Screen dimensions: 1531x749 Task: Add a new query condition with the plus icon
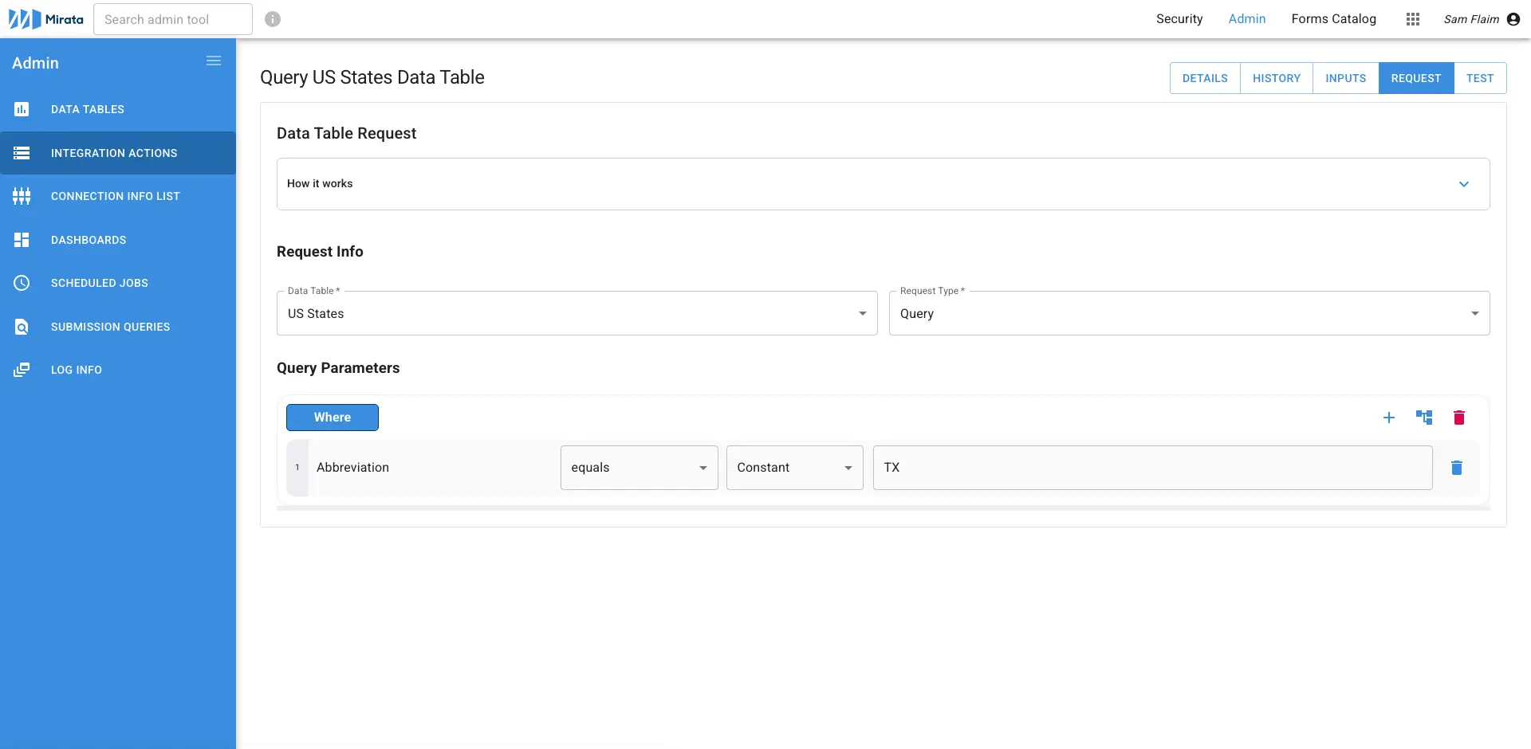click(x=1390, y=417)
